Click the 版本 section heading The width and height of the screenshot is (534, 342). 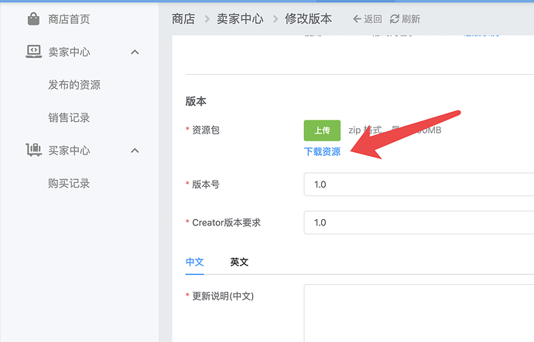[196, 101]
